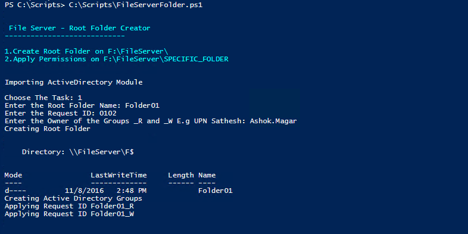
Task: Click the 'Choose The Task: 1' line
Action: [43, 98]
